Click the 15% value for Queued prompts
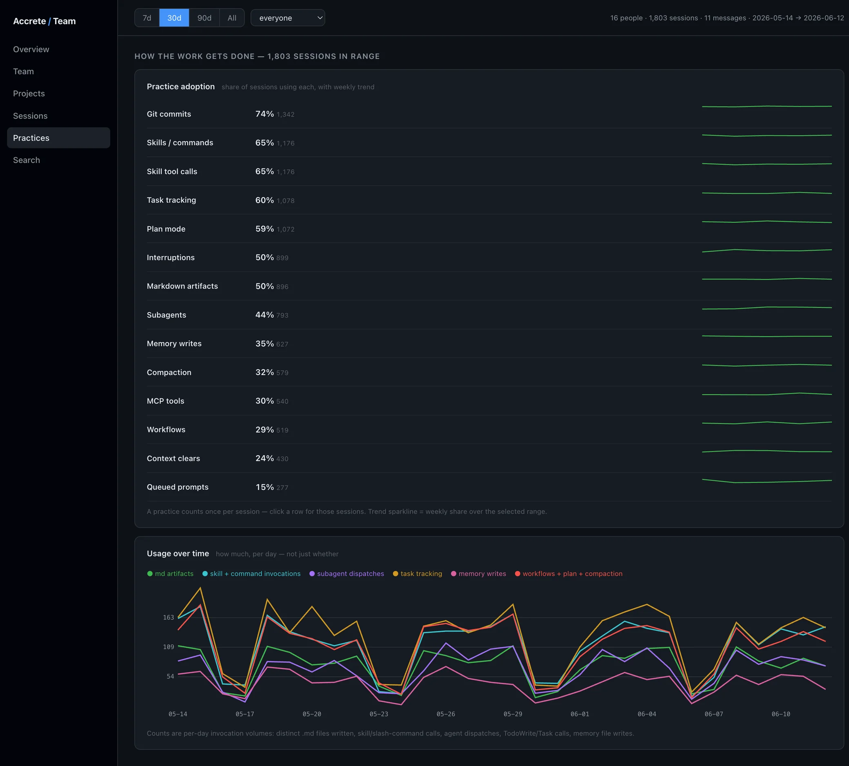Viewport: 849px width, 766px height. click(x=265, y=487)
